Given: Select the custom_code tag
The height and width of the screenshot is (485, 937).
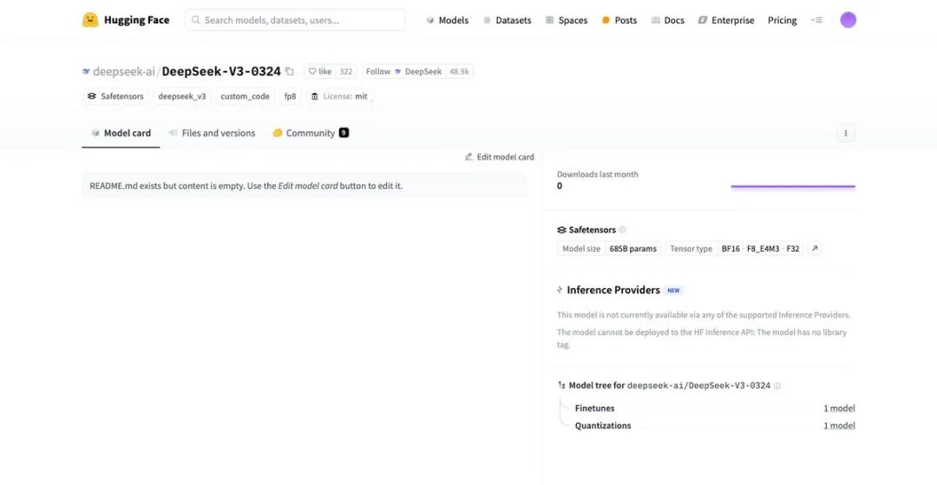Looking at the screenshot, I should coord(245,96).
